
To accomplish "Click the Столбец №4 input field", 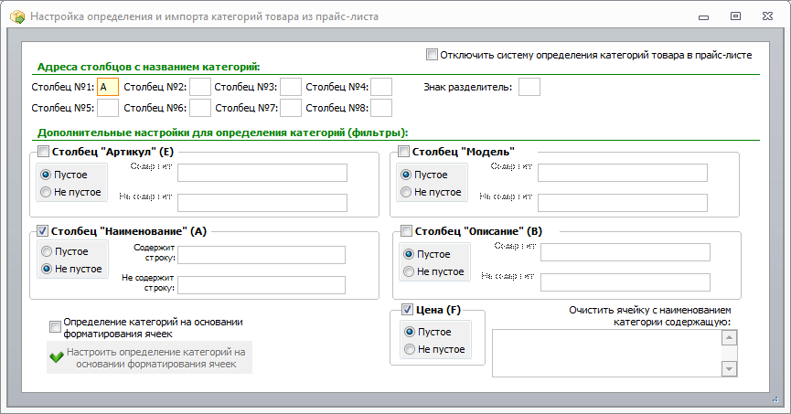I will click(381, 87).
